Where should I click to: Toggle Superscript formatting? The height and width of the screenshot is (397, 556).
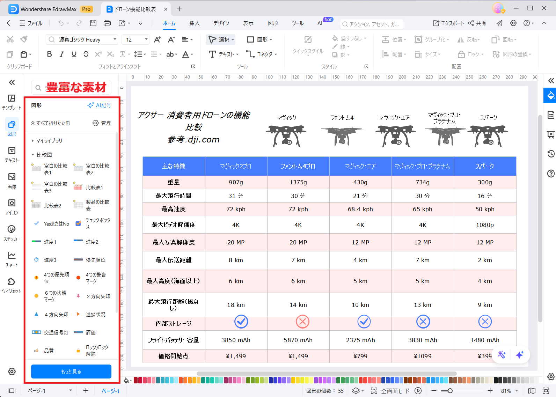point(98,54)
